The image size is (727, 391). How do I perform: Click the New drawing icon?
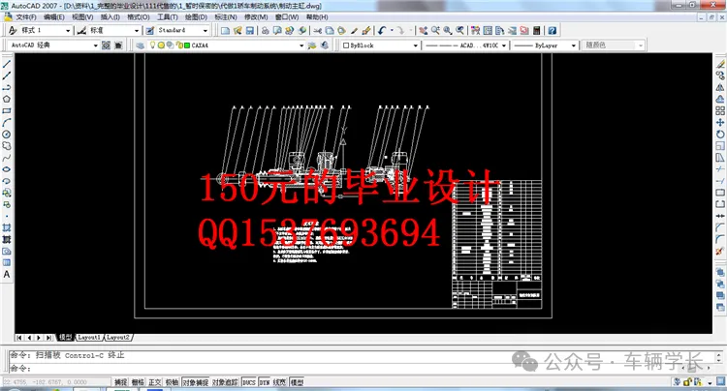click(225, 31)
